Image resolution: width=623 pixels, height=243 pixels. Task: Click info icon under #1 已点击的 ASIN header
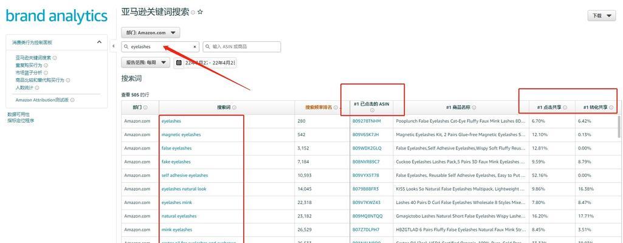[373, 111]
